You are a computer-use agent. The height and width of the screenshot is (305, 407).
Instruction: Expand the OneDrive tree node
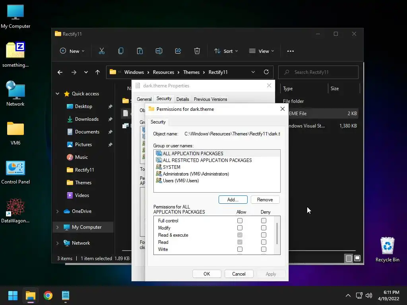click(58, 211)
